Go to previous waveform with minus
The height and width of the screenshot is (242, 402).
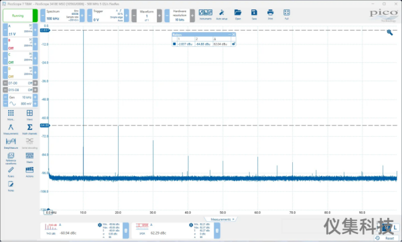(x=134, y=15)
